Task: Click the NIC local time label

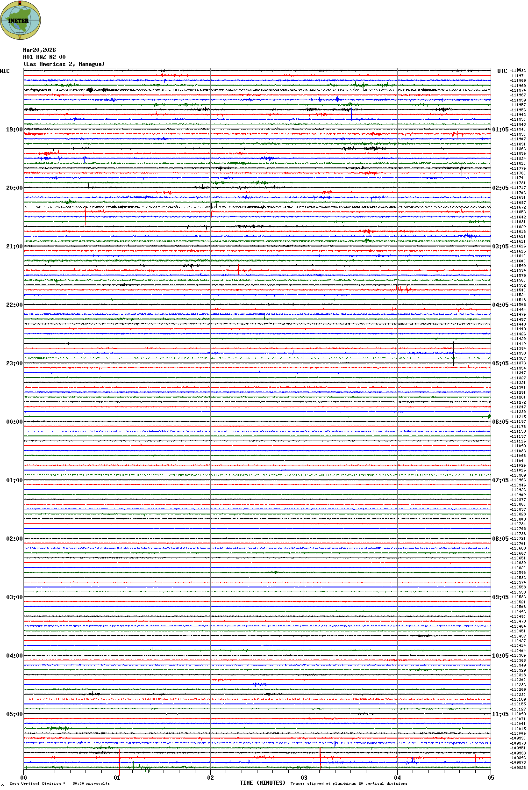Action: 5,71
